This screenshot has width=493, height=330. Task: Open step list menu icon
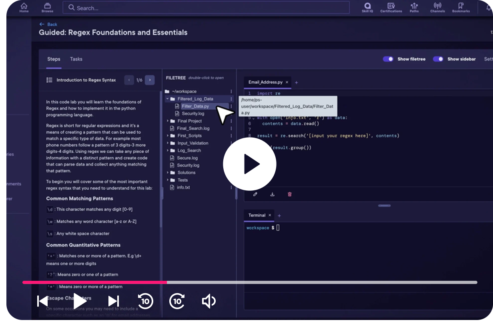50,80
